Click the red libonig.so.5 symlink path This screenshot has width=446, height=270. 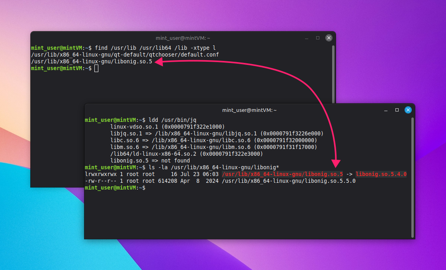282,174
